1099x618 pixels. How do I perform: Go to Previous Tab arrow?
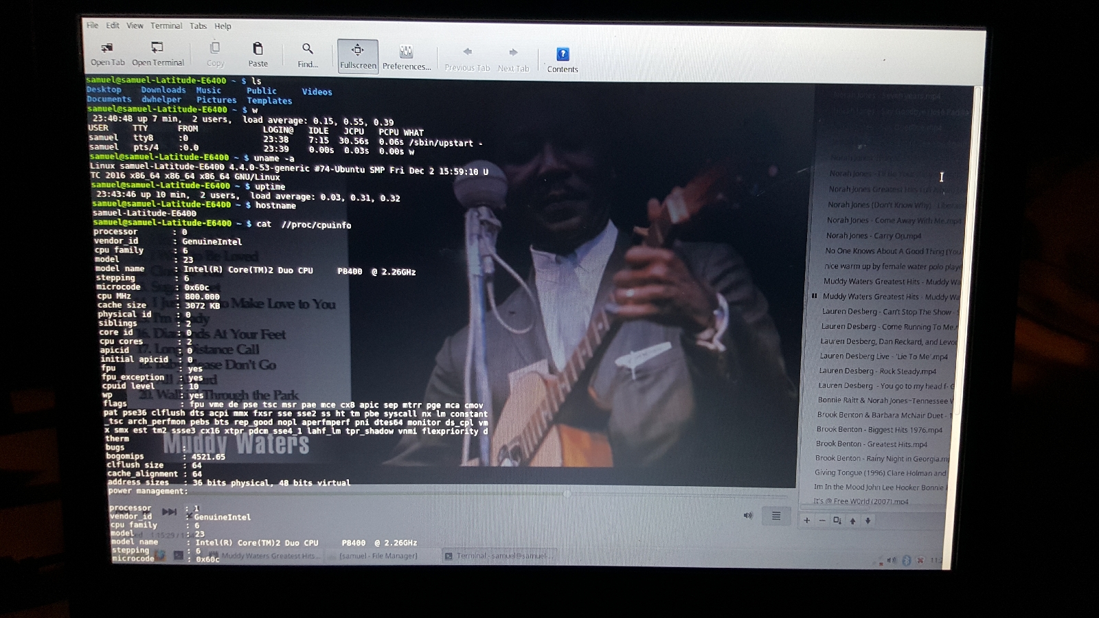(467, 59)
